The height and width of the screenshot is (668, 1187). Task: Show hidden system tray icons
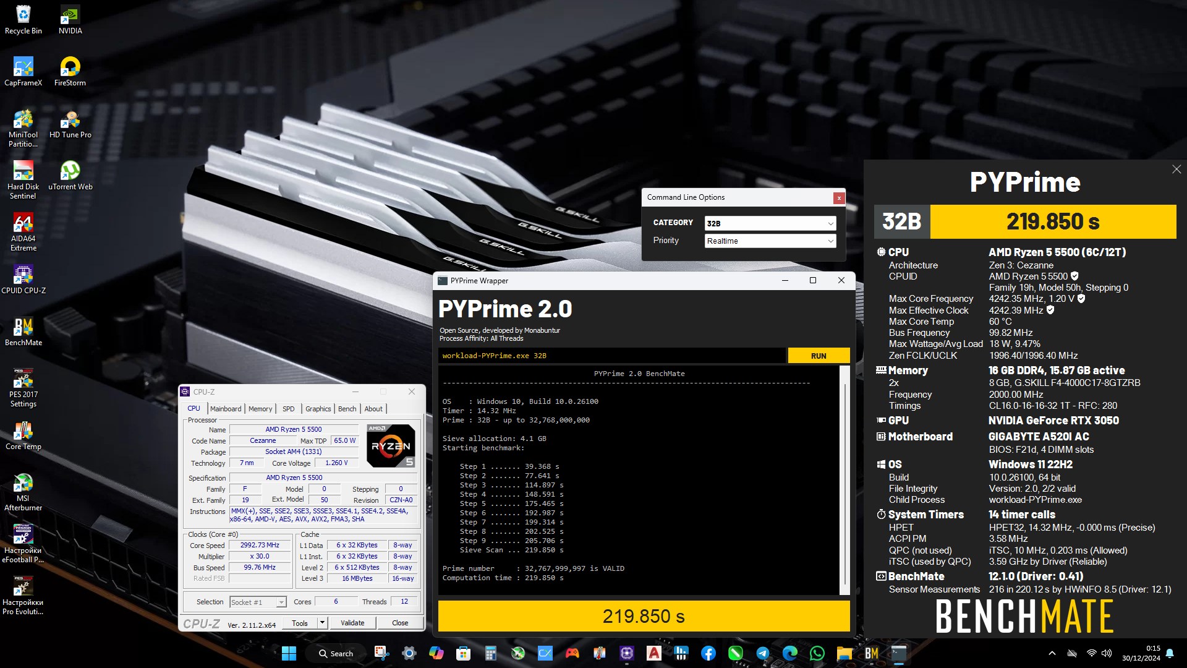pos(1052,653)
